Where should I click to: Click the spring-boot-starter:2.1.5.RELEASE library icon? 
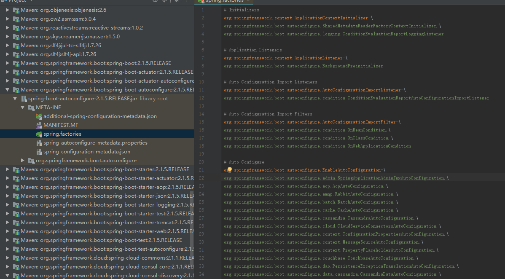click(16, 169)
